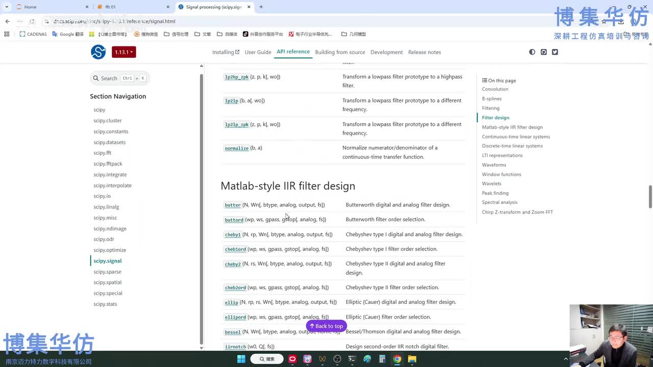Image resolution: width=653 pixels, height=367 pixels.
Task: Jump to Window functions section
Action: [501, 174]
